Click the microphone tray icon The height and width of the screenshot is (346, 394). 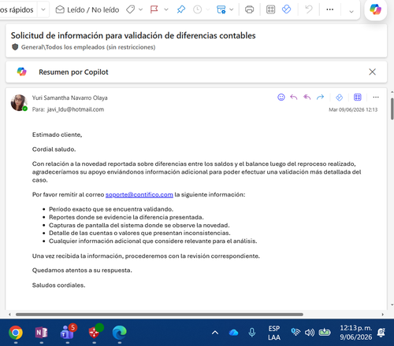(x=252, y=333)
